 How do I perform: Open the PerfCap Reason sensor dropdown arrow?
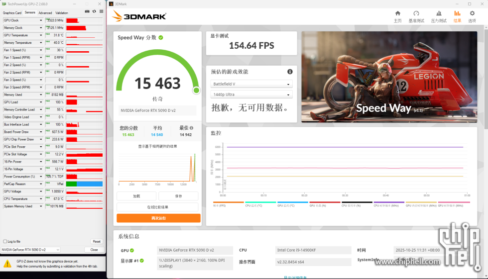(x=41, y=184)
